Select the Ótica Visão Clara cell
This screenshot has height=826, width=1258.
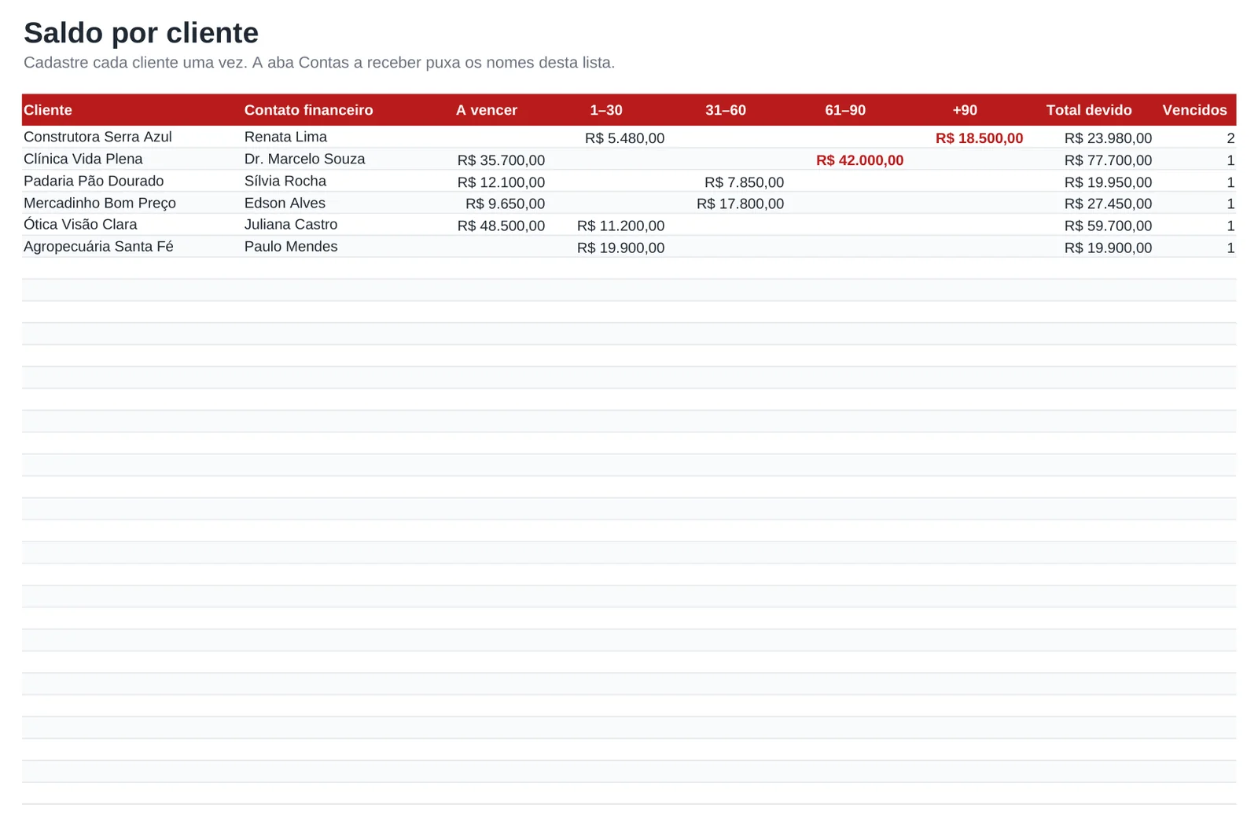tap(80, 224)
